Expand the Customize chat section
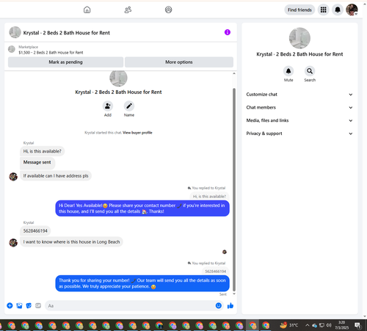The image size is (367, 331). click(299, 95)
